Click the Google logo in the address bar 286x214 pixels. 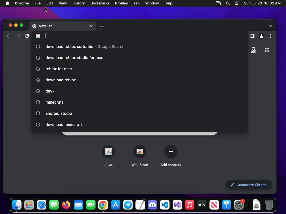[x=38, y=36]
